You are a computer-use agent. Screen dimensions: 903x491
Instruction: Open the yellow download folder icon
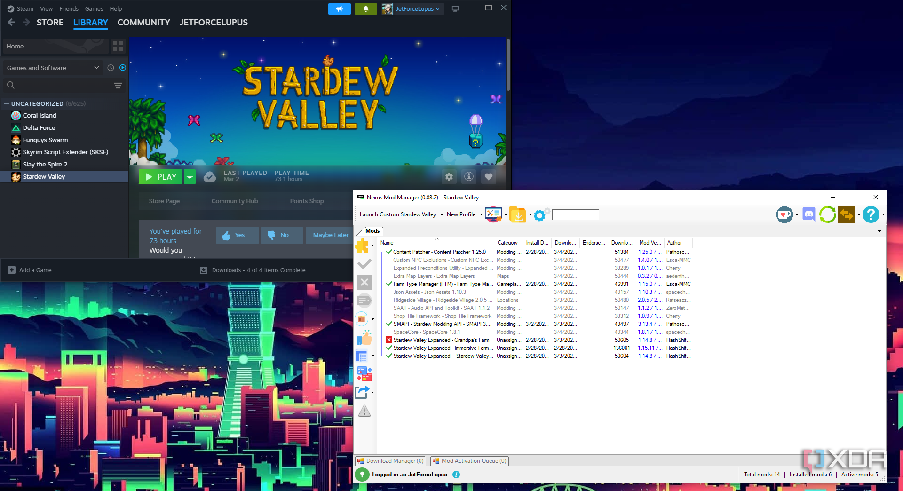(518, 214)
